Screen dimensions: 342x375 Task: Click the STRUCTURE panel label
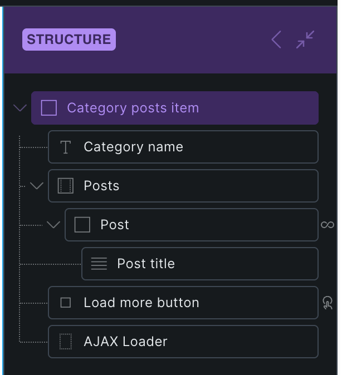[69, 40]
